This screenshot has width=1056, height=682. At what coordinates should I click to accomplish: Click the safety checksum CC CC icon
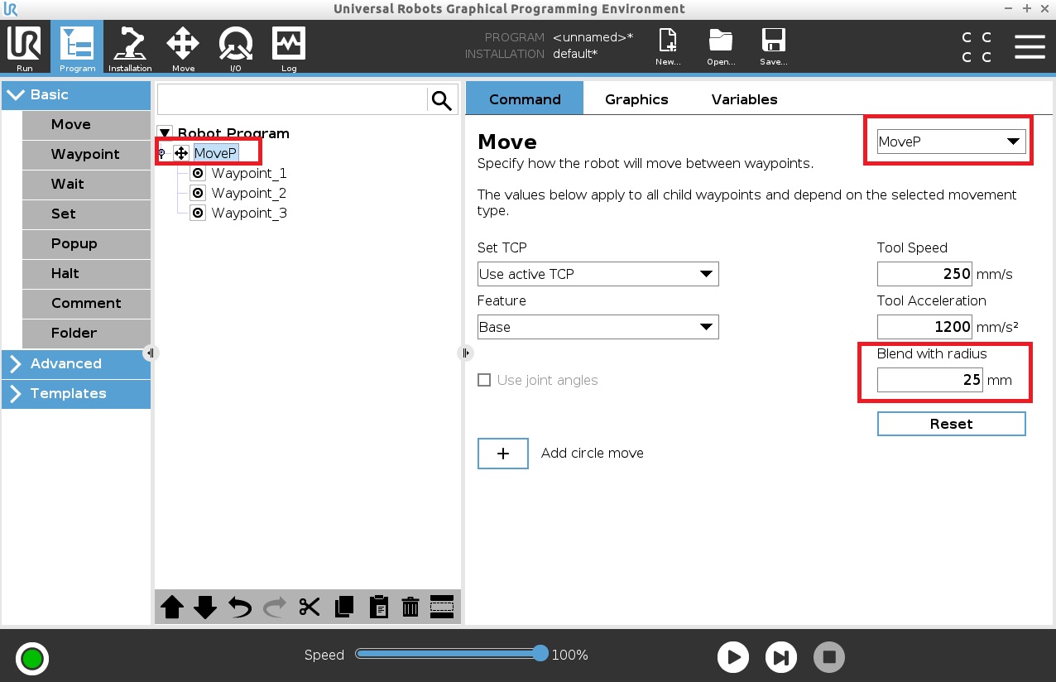tap(977, 47)
